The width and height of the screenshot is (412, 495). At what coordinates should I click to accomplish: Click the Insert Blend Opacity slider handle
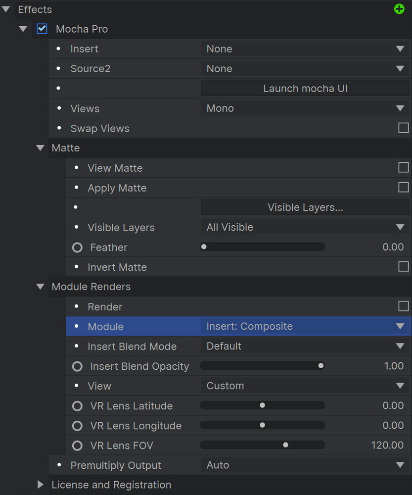[321, 366]
